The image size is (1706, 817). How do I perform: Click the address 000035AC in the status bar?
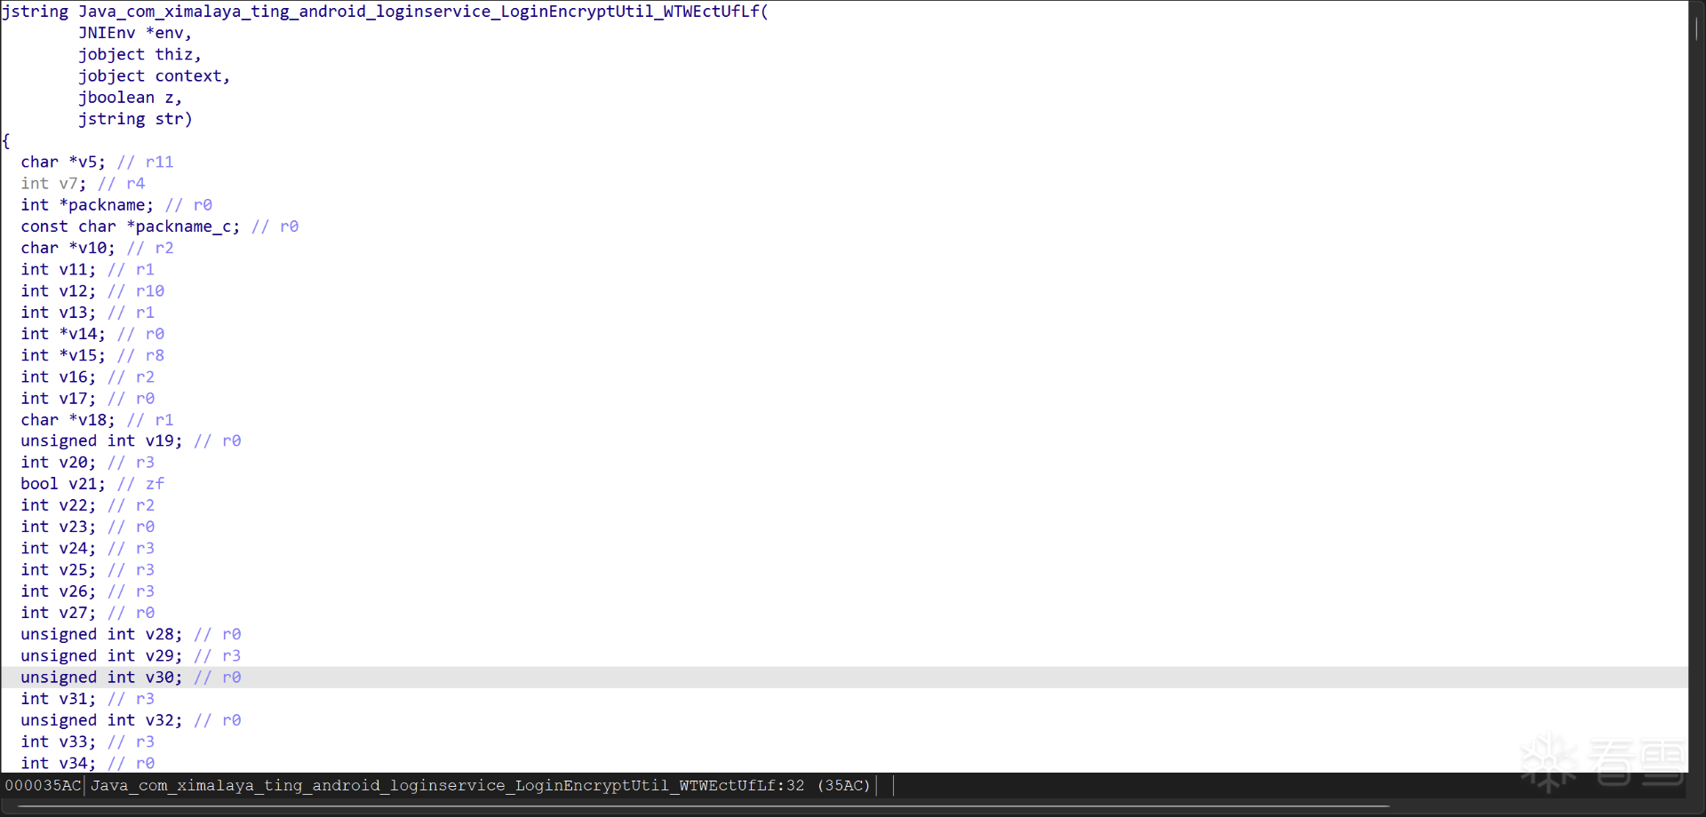coord(43,786)
